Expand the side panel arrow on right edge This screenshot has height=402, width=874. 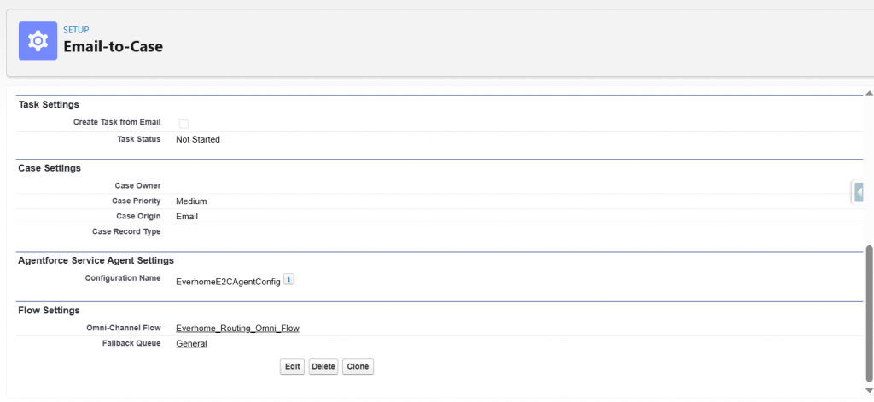[859, 193]
